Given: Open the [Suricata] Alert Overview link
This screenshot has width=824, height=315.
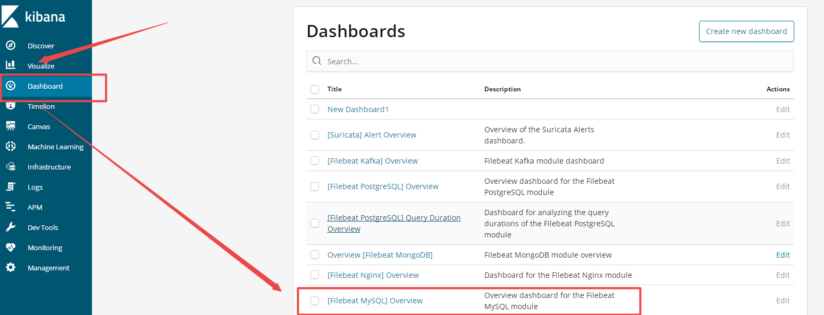Looking at the screenshot, I should pyautogui.click(x=372, y=135).
